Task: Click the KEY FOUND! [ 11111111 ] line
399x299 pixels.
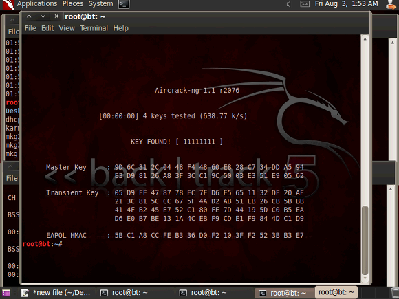Action: click(x=177, y=142)
